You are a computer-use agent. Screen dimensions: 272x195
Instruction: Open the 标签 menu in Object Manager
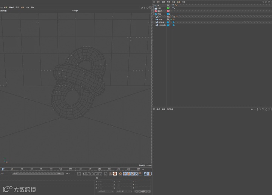click(x=179, y=2)
